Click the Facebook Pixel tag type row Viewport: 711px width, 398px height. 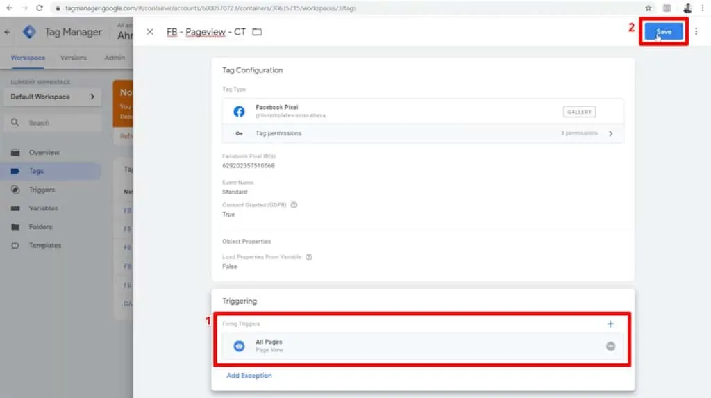pyautogui.click(x=423, y=111)
